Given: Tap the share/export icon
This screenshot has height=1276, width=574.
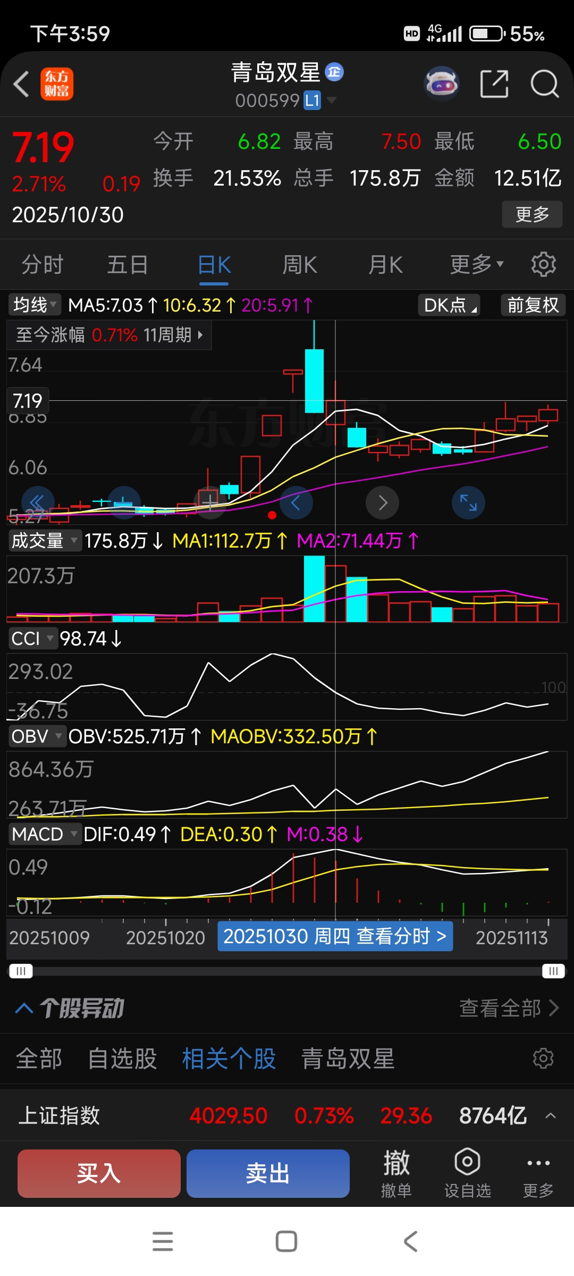Looking at the screenshot, I should tap(494, 83).
